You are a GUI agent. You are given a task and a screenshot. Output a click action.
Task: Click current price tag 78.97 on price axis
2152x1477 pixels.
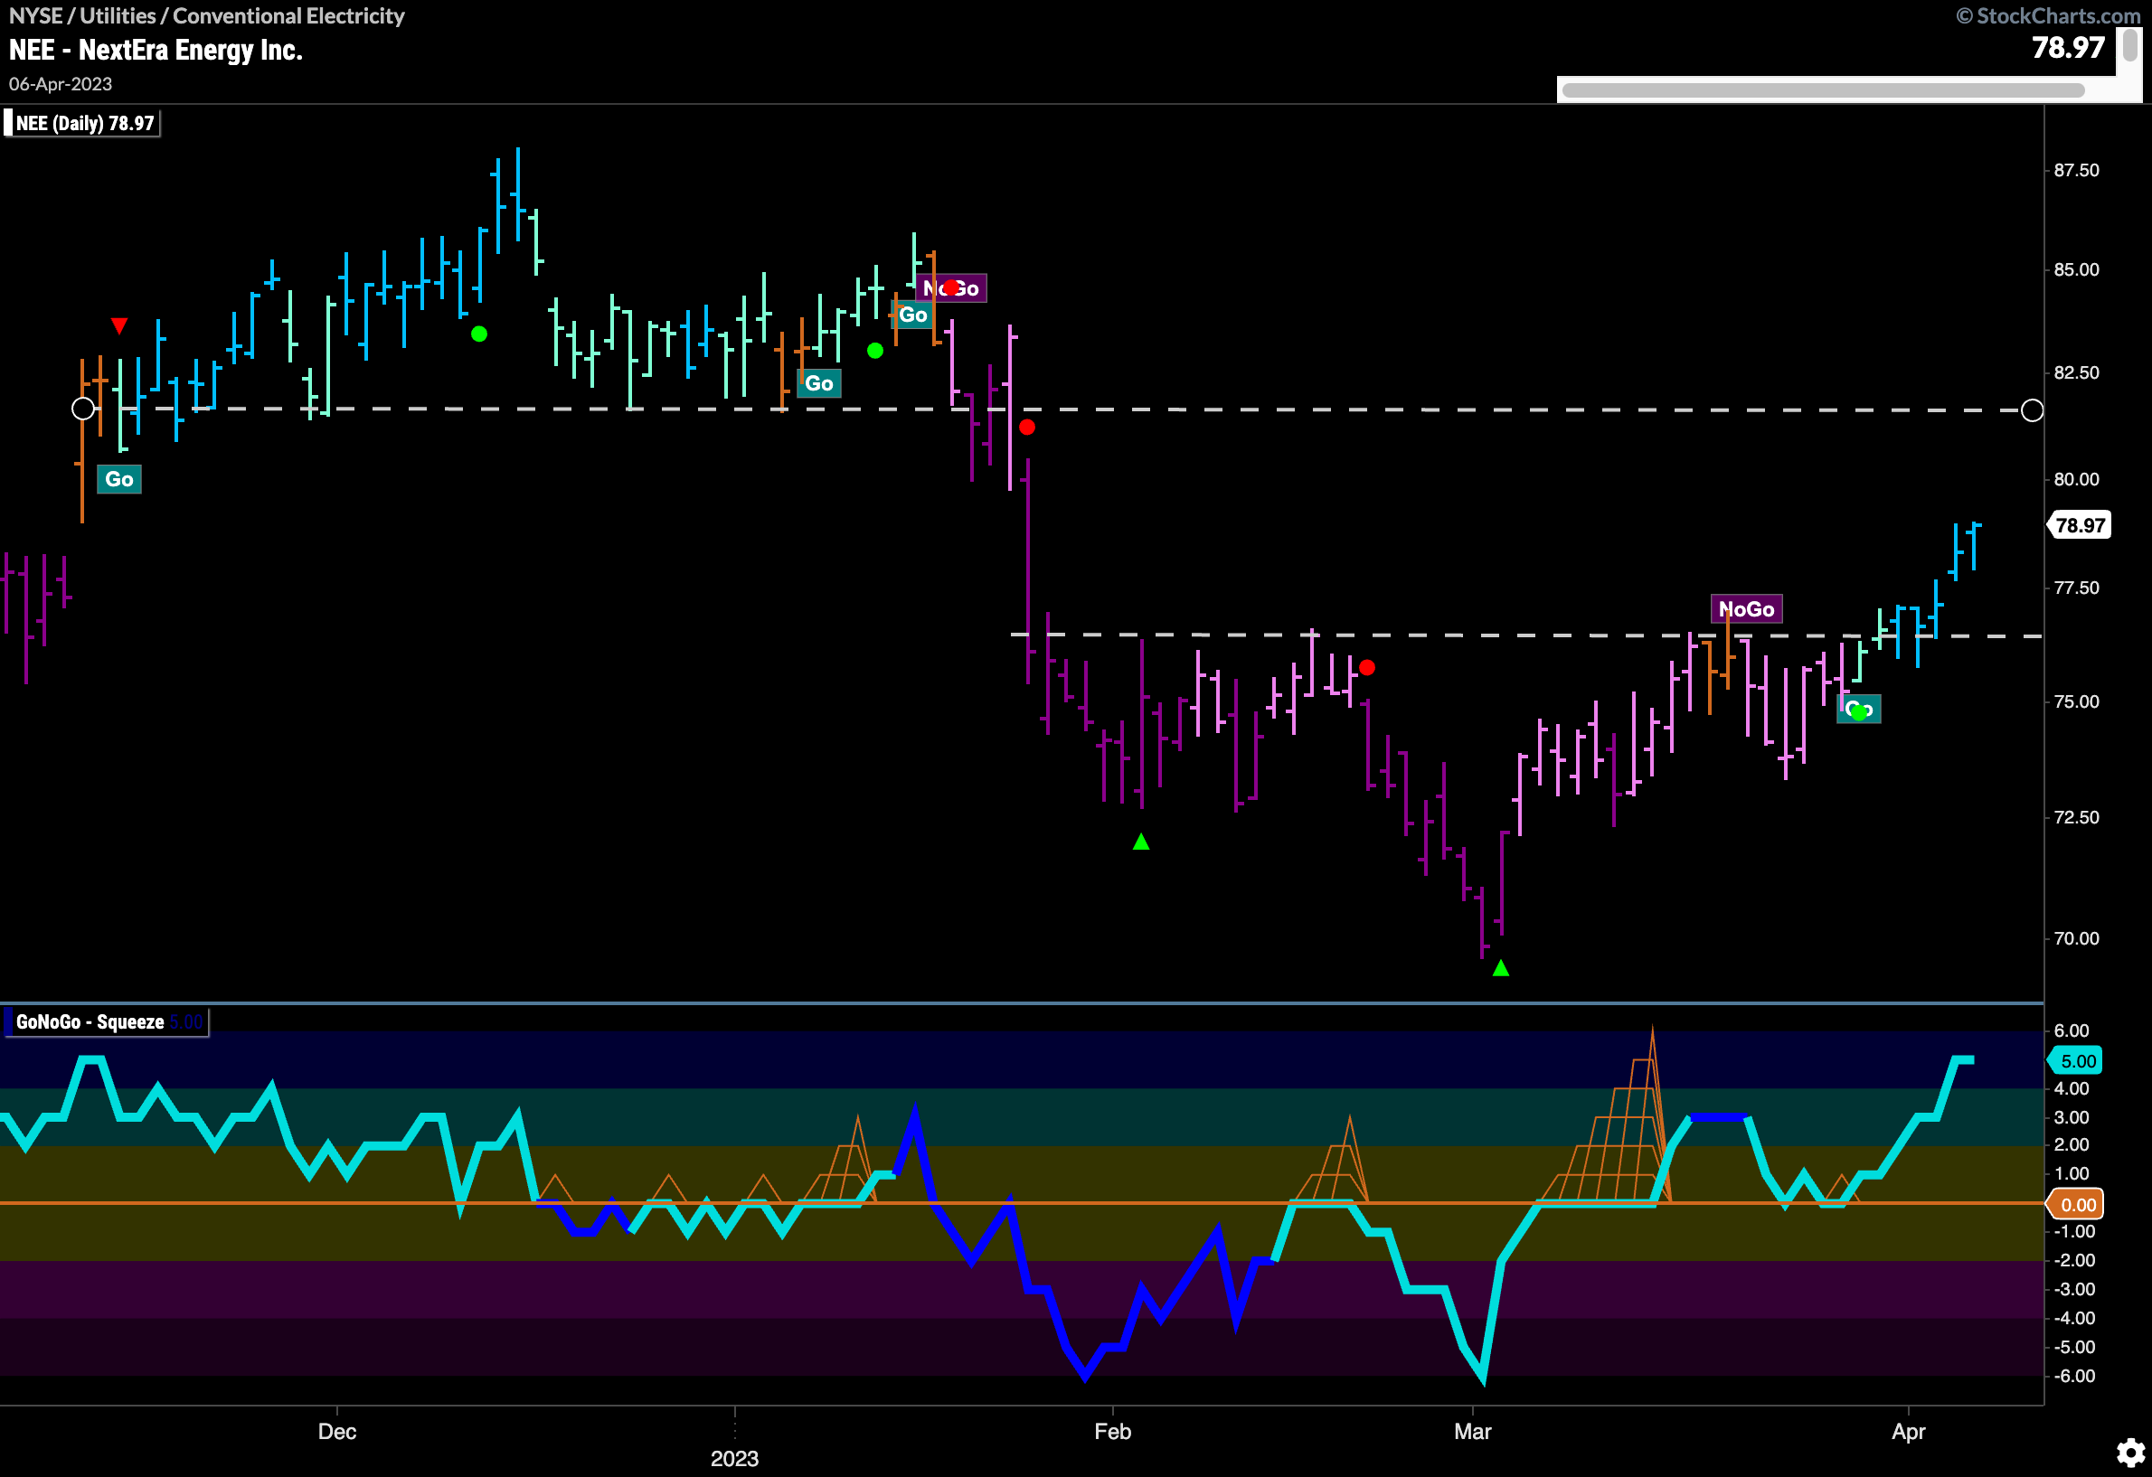point(2080,524)
